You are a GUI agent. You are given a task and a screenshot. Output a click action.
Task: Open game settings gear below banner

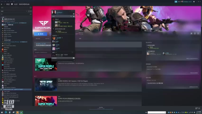point(191,33)
